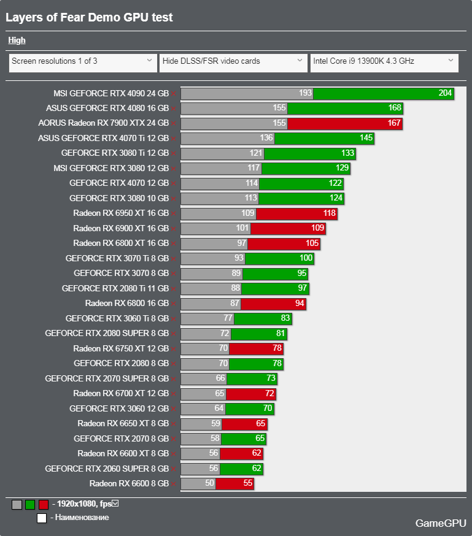Remove Radeon RX 6600 8 GB row
Screen dimensions: 472x536
(174, 484)
